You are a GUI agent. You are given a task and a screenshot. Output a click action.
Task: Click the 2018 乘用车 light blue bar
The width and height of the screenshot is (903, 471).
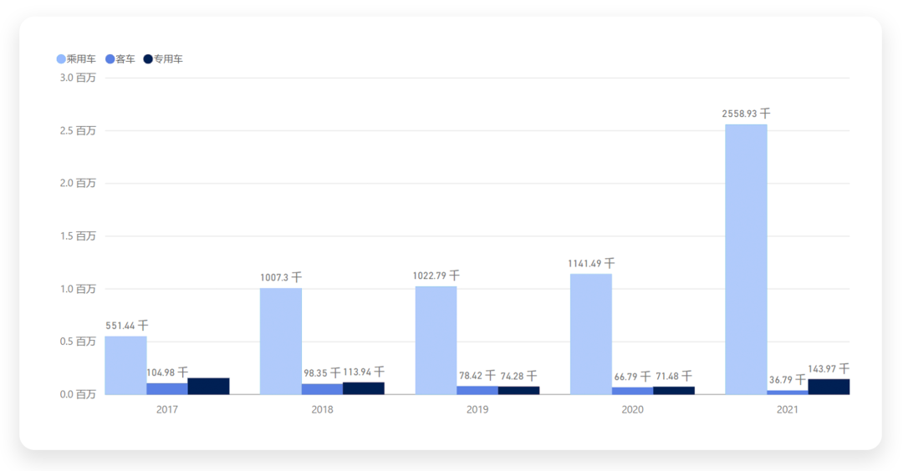(281, 341)
